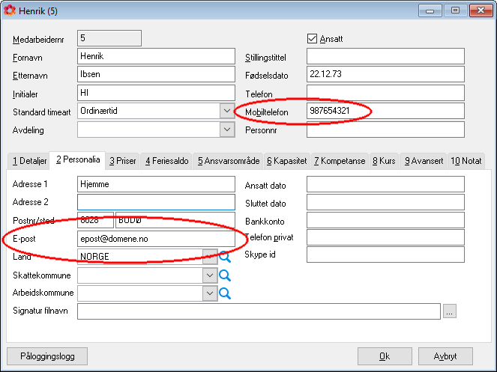Show the 8 Kurs tab
This screenshot has height=372, width=497.
pos(384,161)
